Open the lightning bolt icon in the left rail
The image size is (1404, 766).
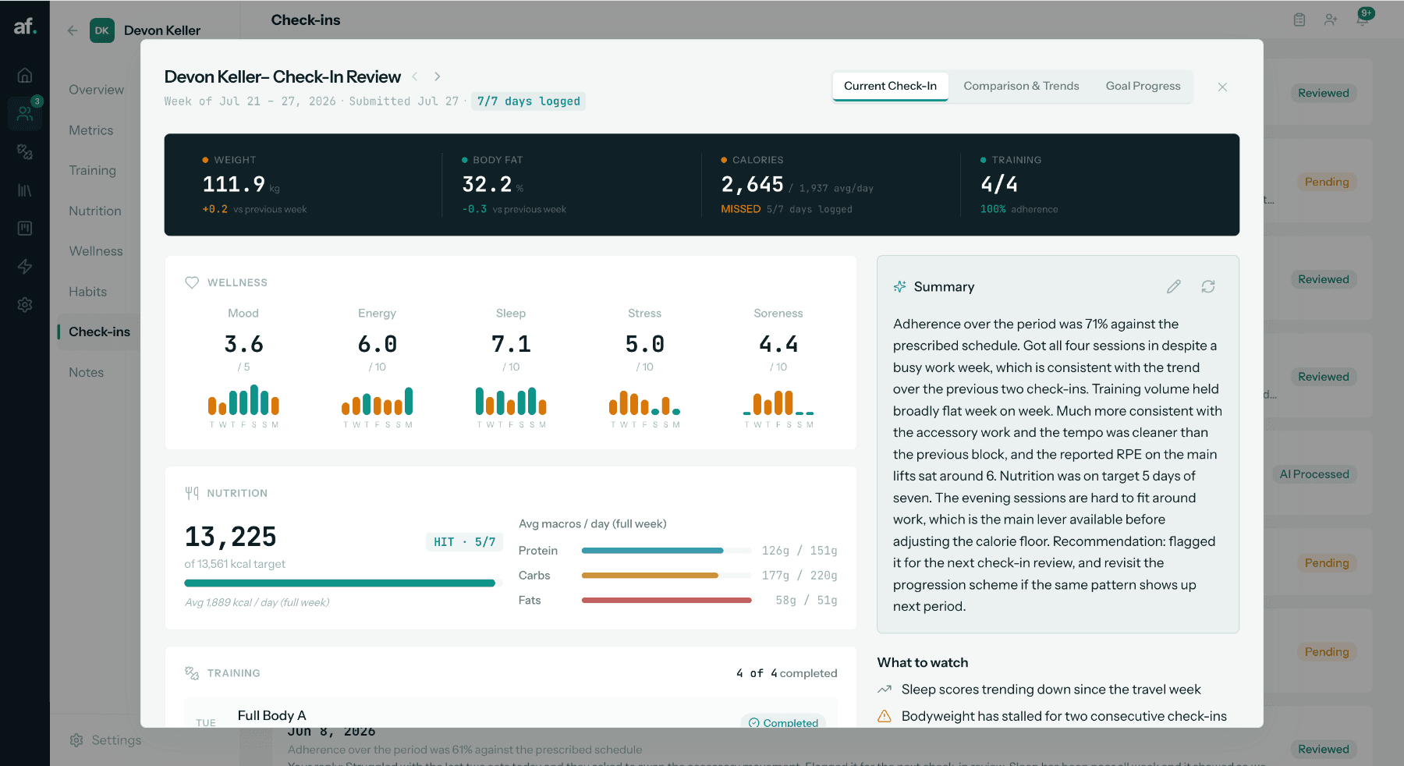25,267
